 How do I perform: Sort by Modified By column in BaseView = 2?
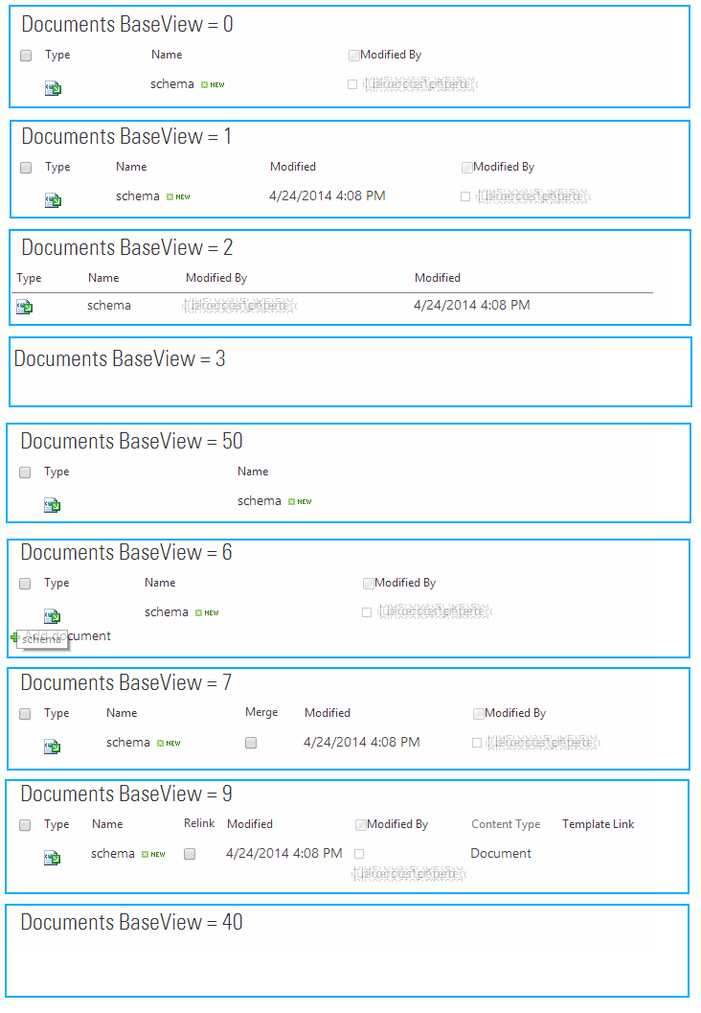(216, 278)
